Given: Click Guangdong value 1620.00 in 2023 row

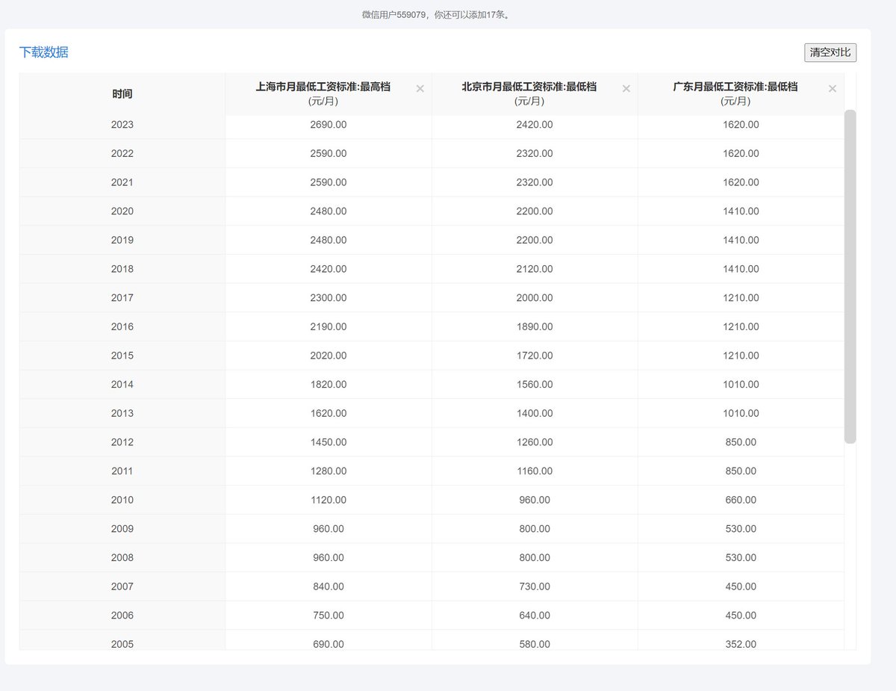Looking at the screenshot, I should click(x=741, y=125).
